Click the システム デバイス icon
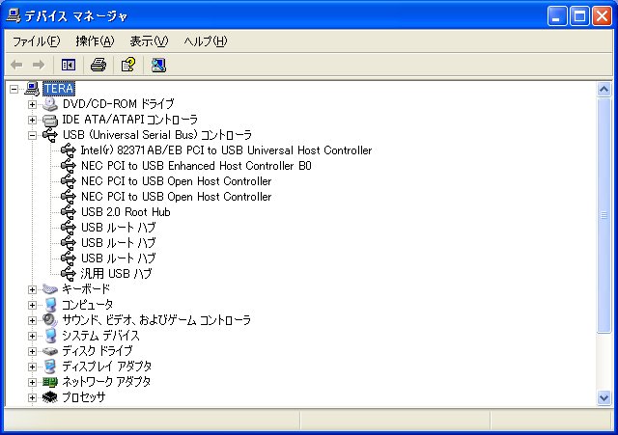The image size is (618, 435). 50,336
